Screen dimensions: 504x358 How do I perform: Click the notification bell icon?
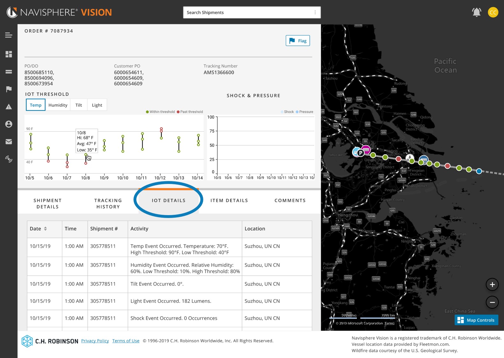pos(476,12)
